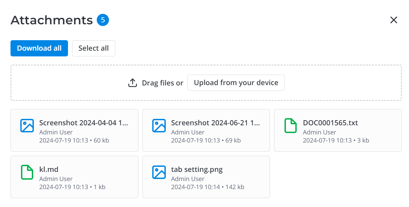Viewport: 409px width, 207px height.
Task: Click the Attachments heading
Action: (x=51, y=20)
